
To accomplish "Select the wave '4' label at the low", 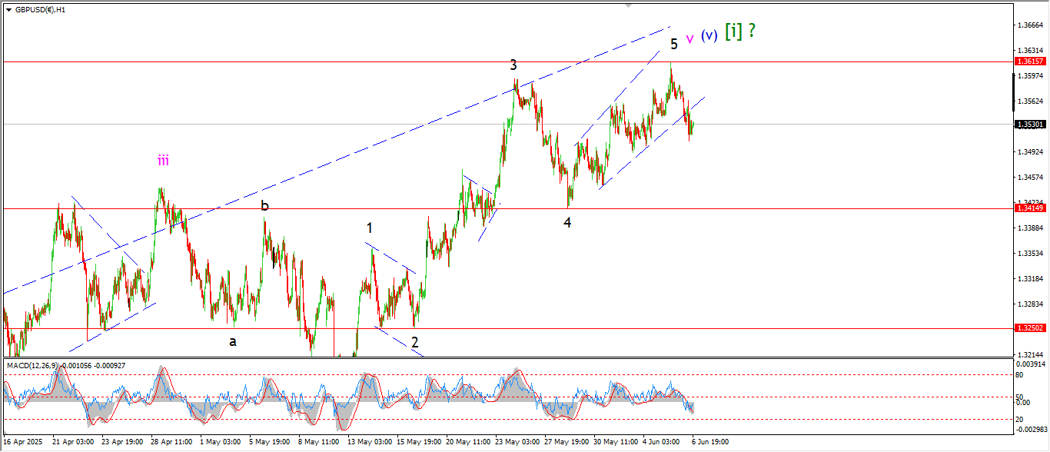I will tap(567, 222).
